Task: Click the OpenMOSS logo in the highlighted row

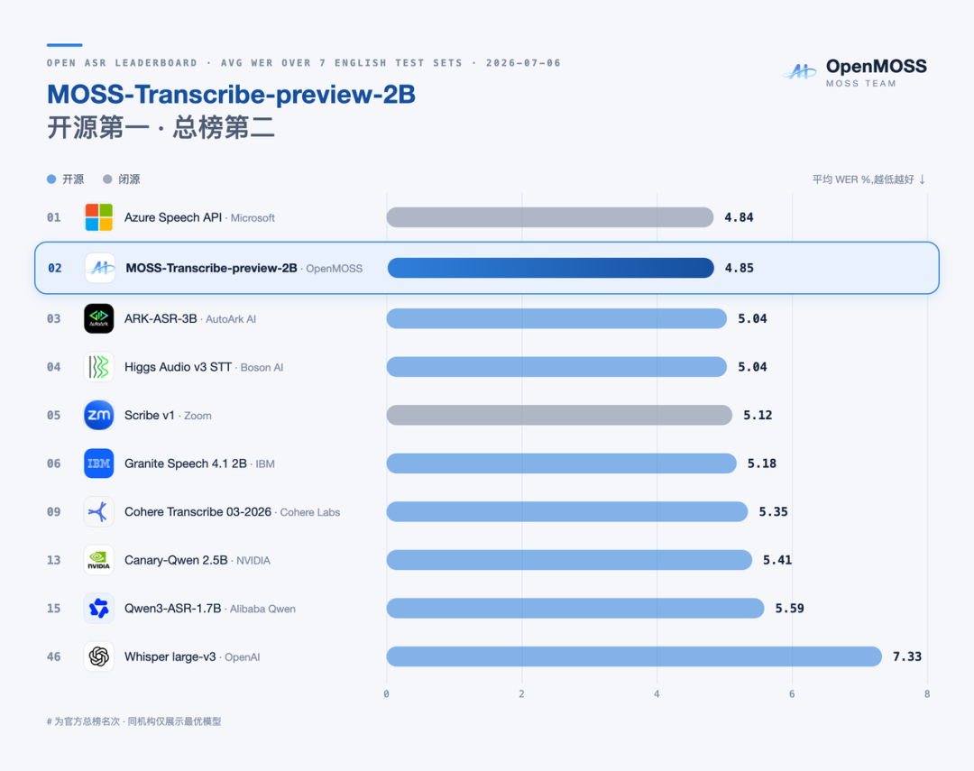Action: pos(100,268)
